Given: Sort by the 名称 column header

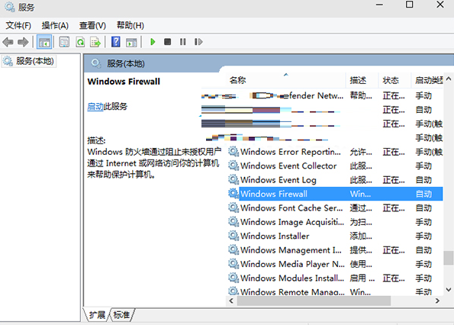Looking at the screenshot, I should (x=238, y=80).
